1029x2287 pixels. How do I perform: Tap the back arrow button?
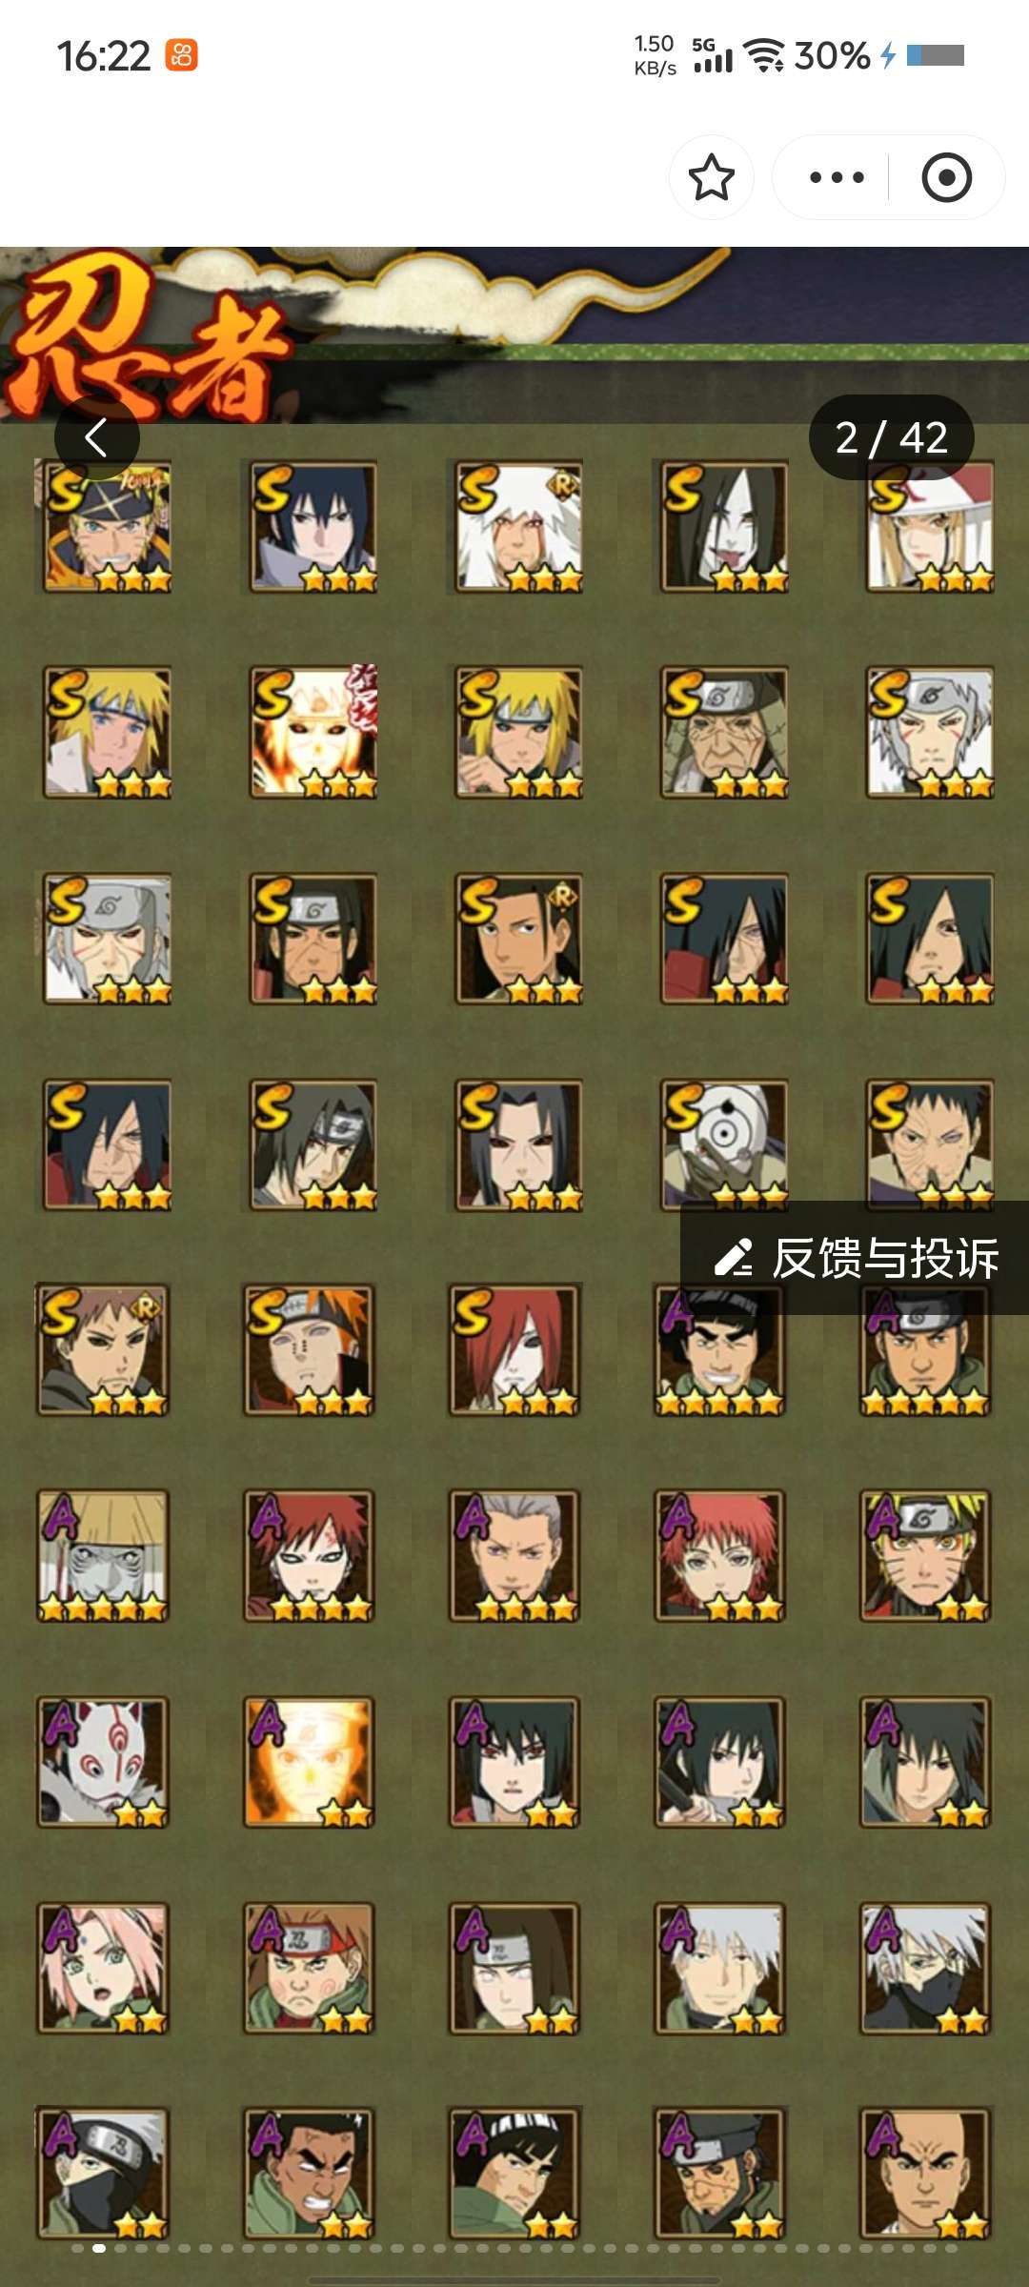click(96, 437)
